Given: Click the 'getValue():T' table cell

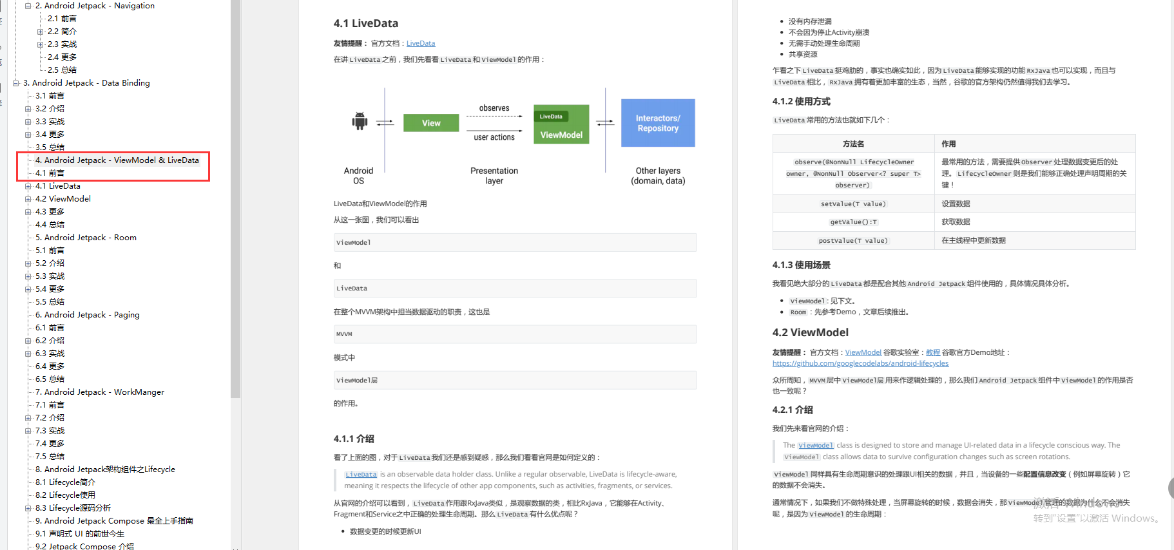Looking at the screenshot, I should 853,222.
